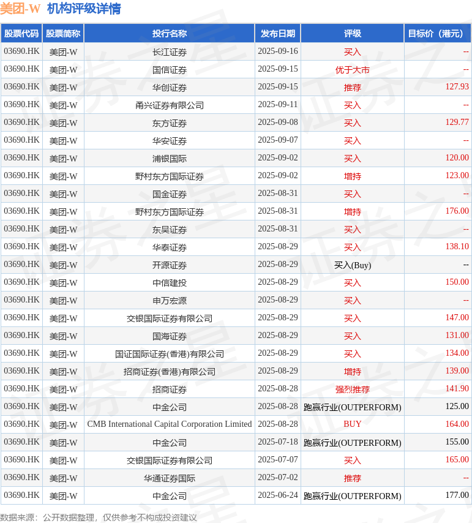This screenshot has height=523, width=472.
Task: Select the 申万宏源 cell
Action: [x=170, y=301]
